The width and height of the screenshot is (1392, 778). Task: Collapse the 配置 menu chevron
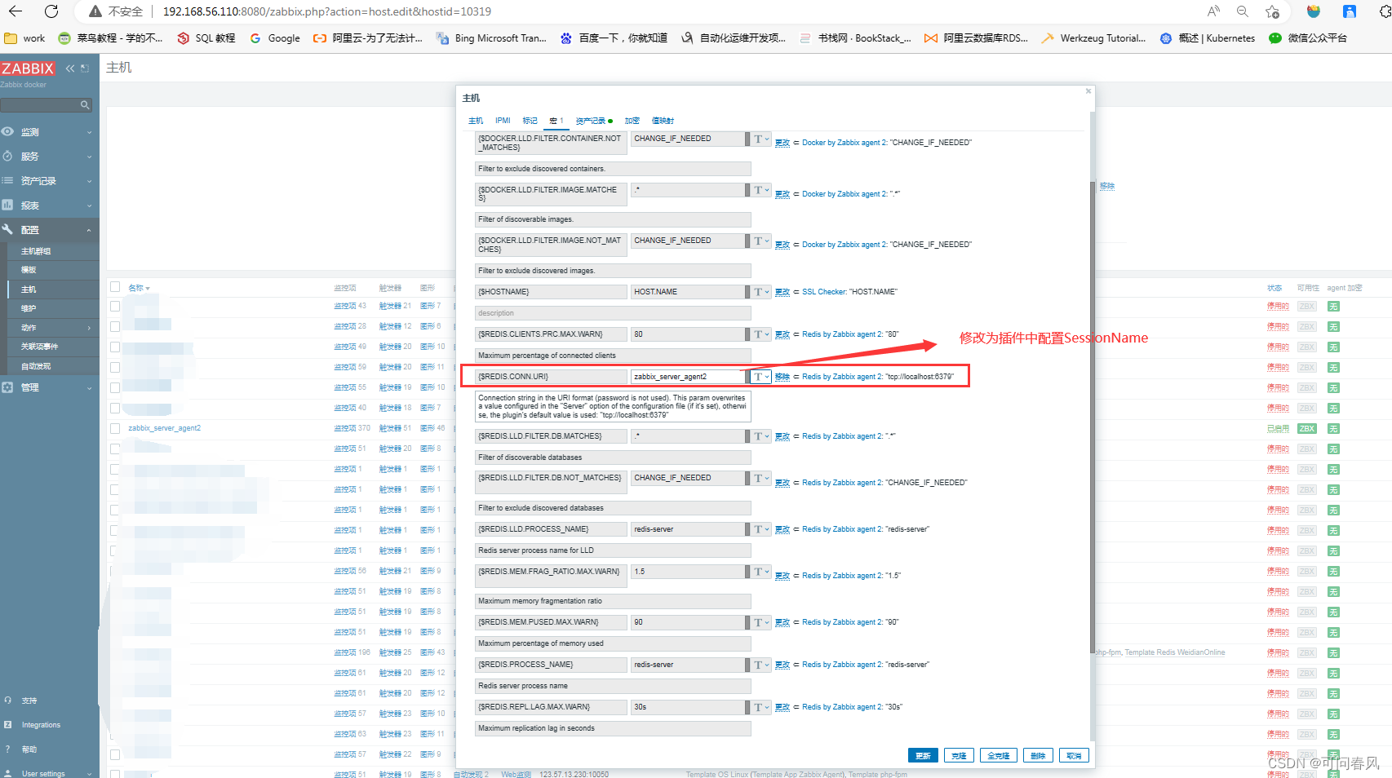click(89, 230)
